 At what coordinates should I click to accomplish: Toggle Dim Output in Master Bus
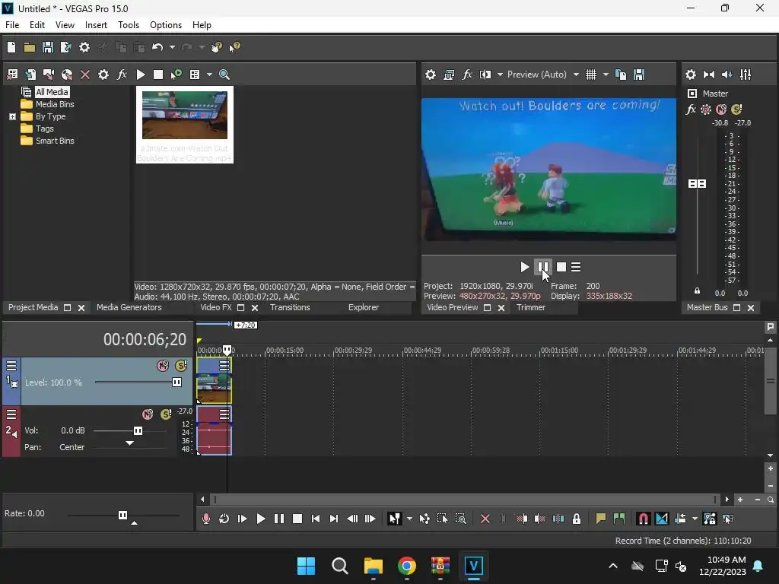[x=727, y=75]
